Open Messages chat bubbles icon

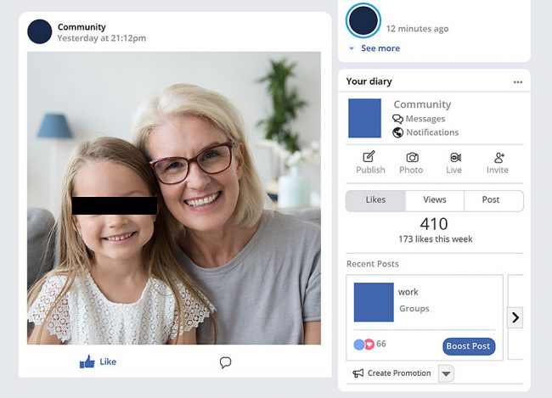(397, 119)
